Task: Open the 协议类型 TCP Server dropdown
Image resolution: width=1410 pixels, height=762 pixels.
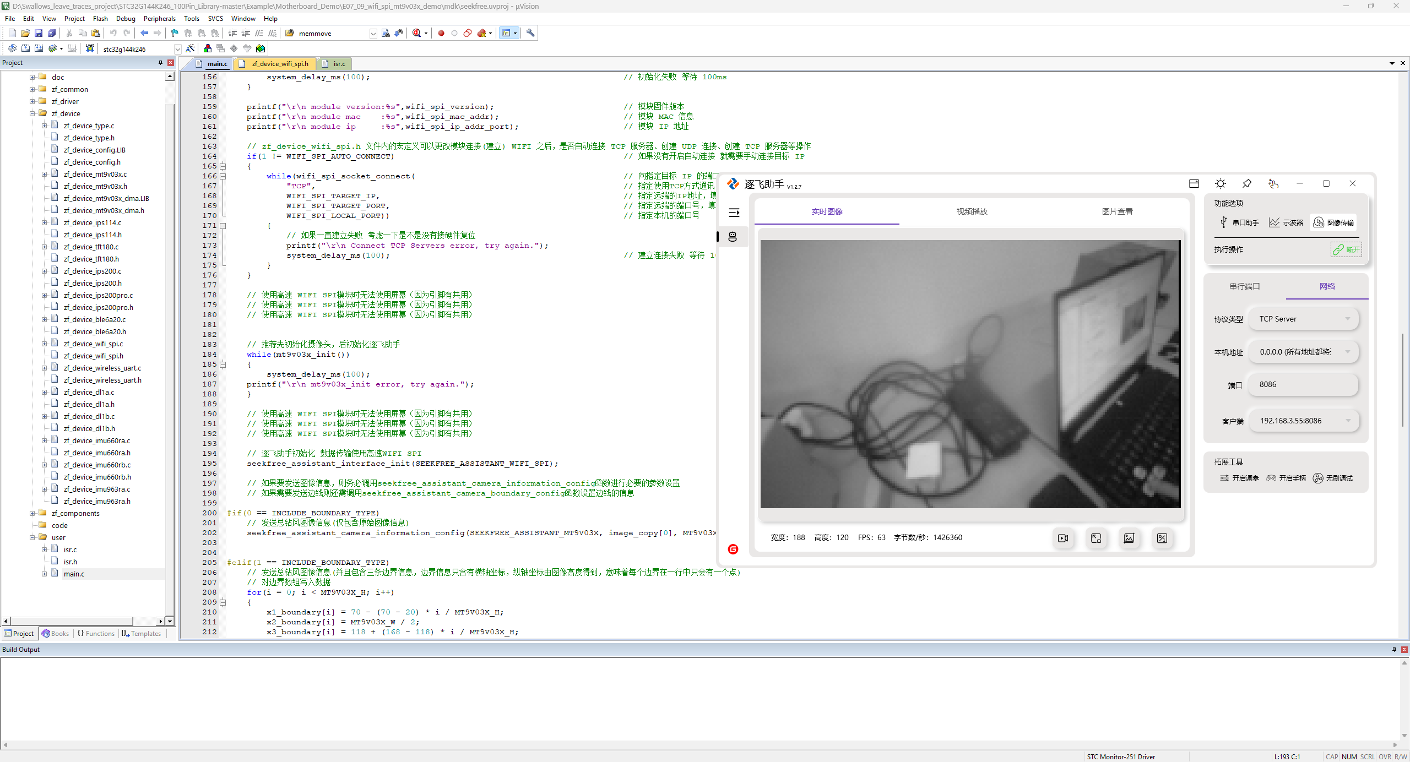Action: coord(1303,319)
